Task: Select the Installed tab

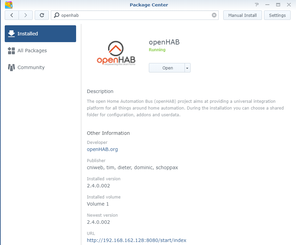Action: click(40, 34)
